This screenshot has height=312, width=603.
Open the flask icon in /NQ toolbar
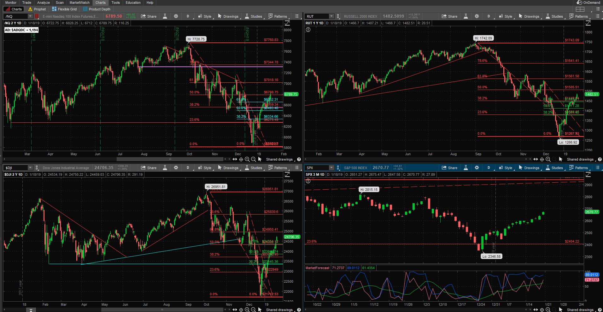tap(165, 16)
